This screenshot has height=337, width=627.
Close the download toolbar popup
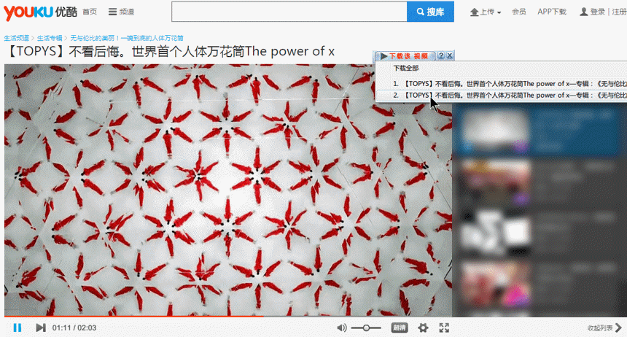click(x=450, y=56)
